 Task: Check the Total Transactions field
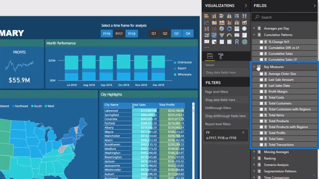[x=262, y=145]
